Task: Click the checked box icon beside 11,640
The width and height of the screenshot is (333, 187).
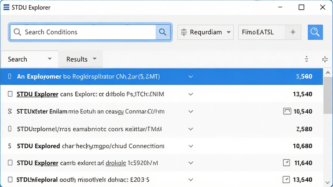Action: pyautogui.click(x=286, y=163)
